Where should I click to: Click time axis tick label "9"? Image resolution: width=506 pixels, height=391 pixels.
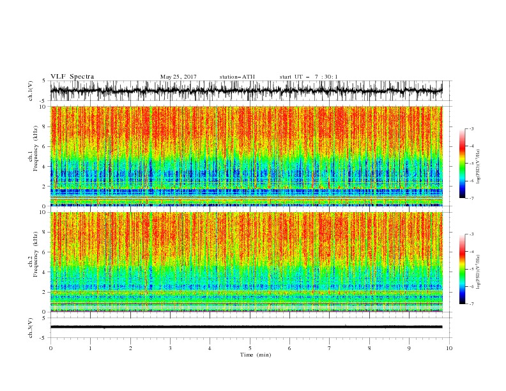(409, 348)
